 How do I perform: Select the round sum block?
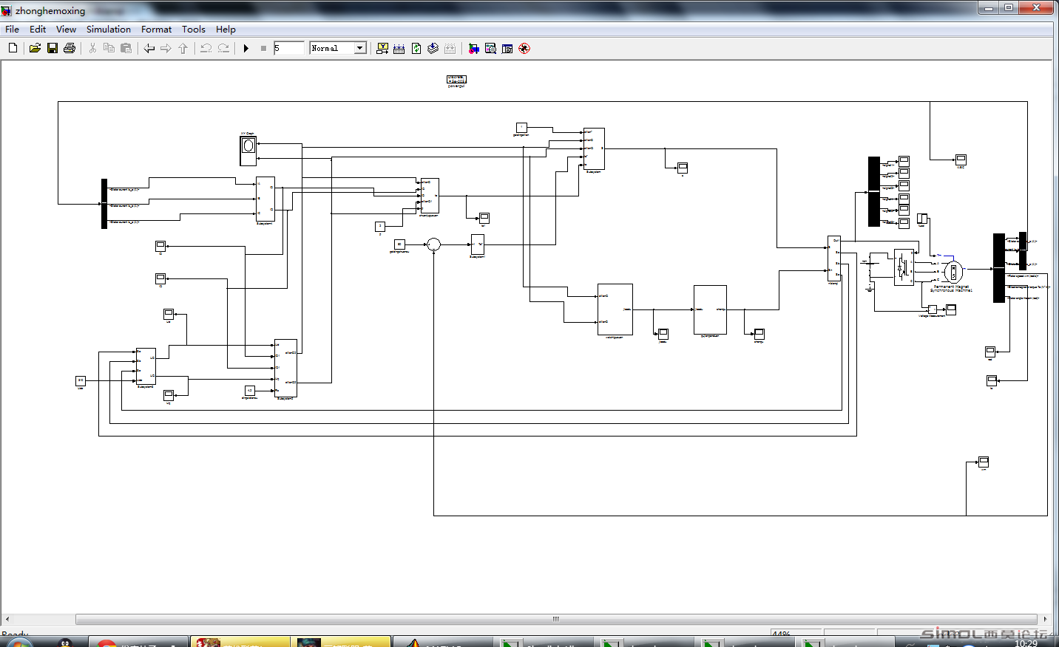[x=434, y=244]
